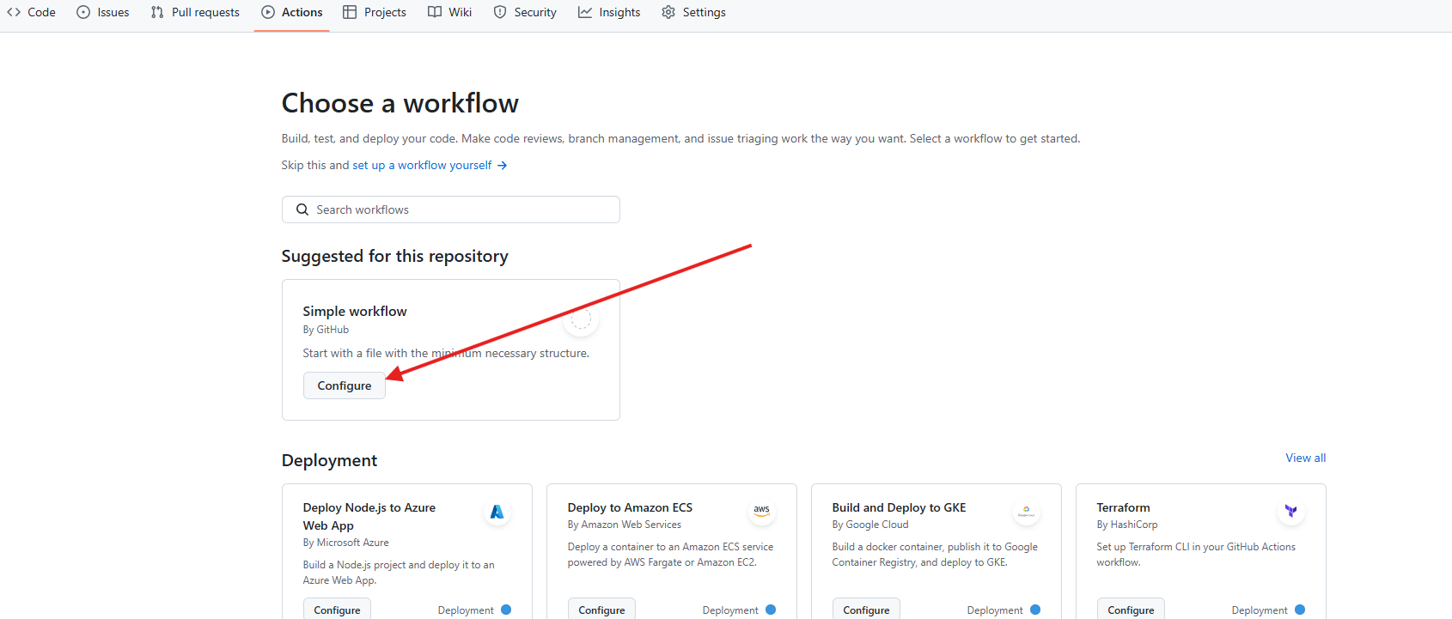The width and height of the screenshot is (1452, 619).
Task: Focus the Search workflows field
Action: click(451, 209)
